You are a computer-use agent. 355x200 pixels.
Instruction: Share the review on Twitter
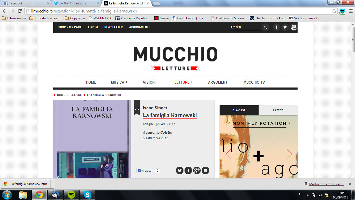[180, 171]
